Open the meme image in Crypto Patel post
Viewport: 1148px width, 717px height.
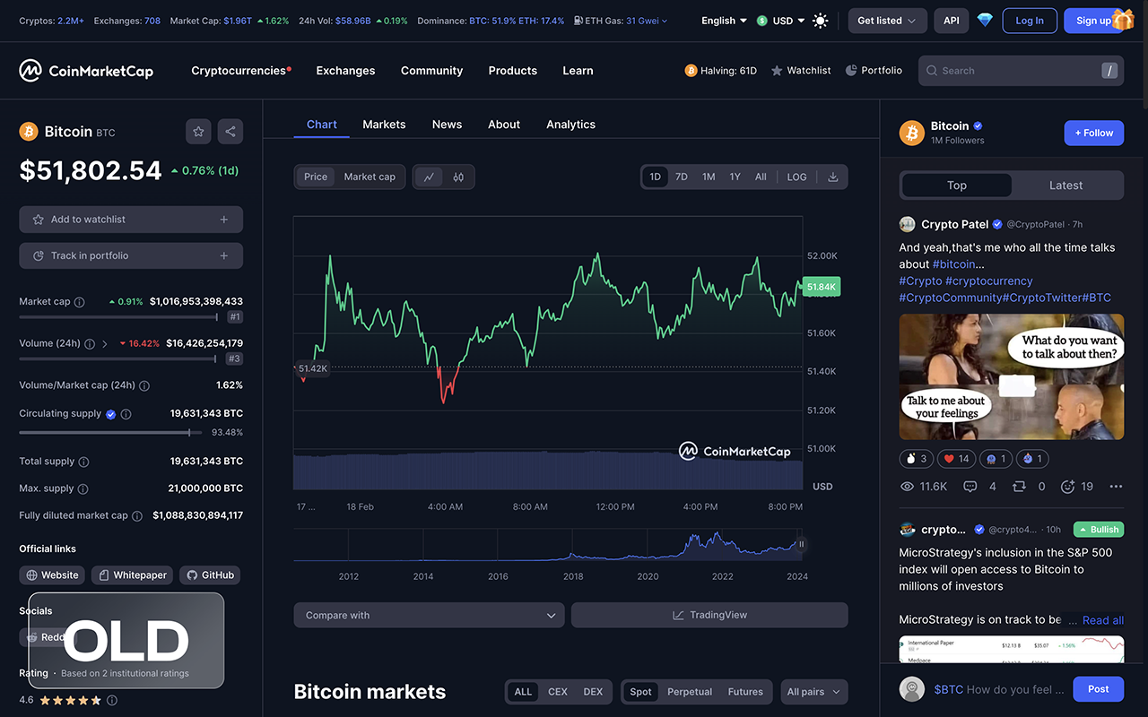coord(1012,376)
